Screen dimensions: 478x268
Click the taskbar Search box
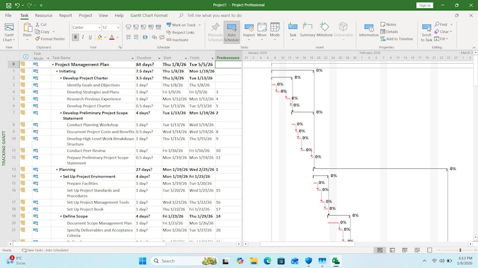click(x=185, y=261)
